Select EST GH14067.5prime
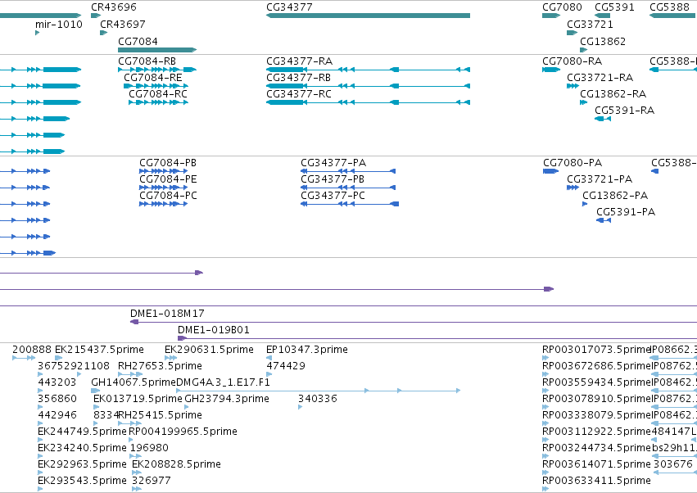This screenshot has height=493, width=697. 134,382
